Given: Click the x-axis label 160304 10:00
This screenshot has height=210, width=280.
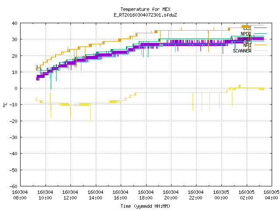Looking at the screenshot, I should click(x=45, y=195).
